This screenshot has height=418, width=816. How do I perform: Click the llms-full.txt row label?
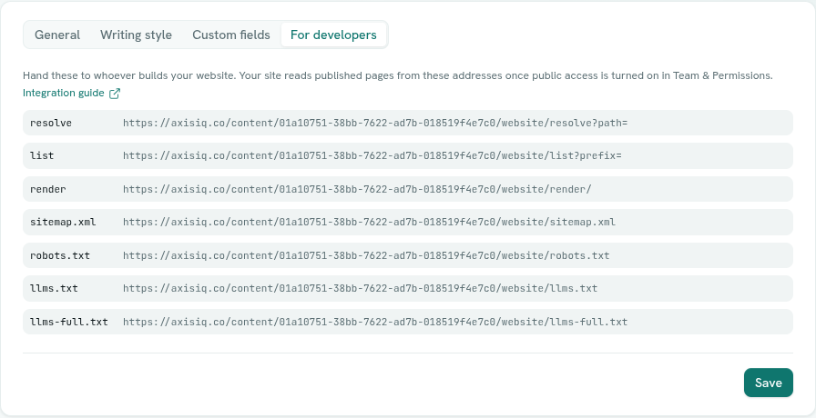(69, 322)
